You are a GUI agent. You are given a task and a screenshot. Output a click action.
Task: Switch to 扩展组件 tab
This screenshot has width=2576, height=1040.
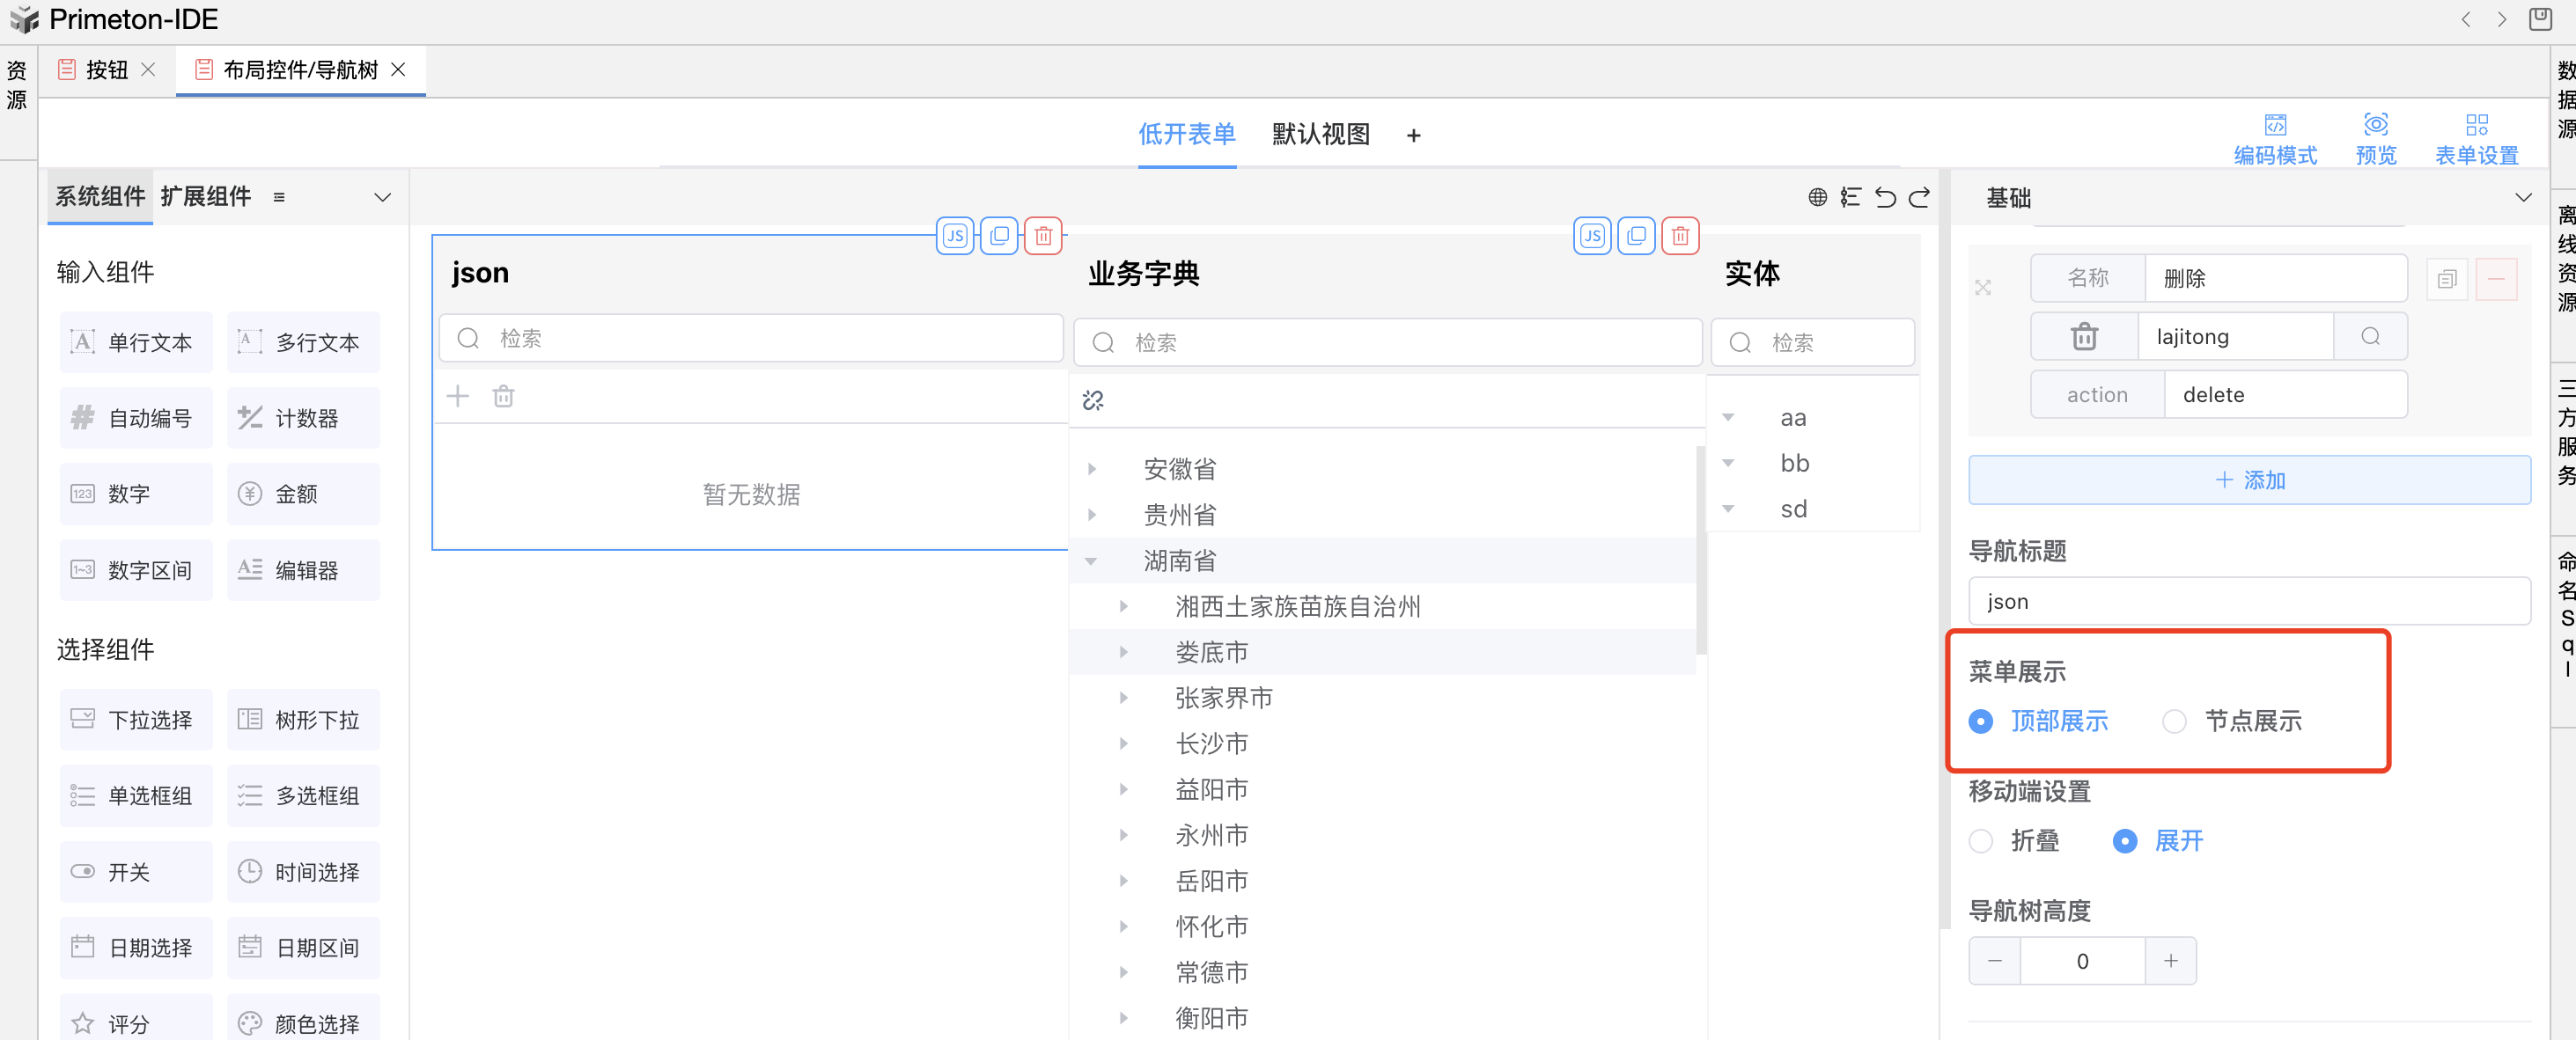[x=205, y=197]
